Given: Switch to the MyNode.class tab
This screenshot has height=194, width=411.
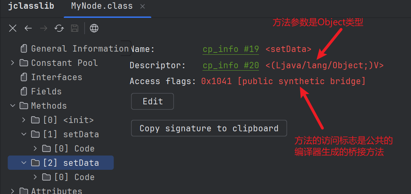Looking at the screenshot, I should (102, 7).
